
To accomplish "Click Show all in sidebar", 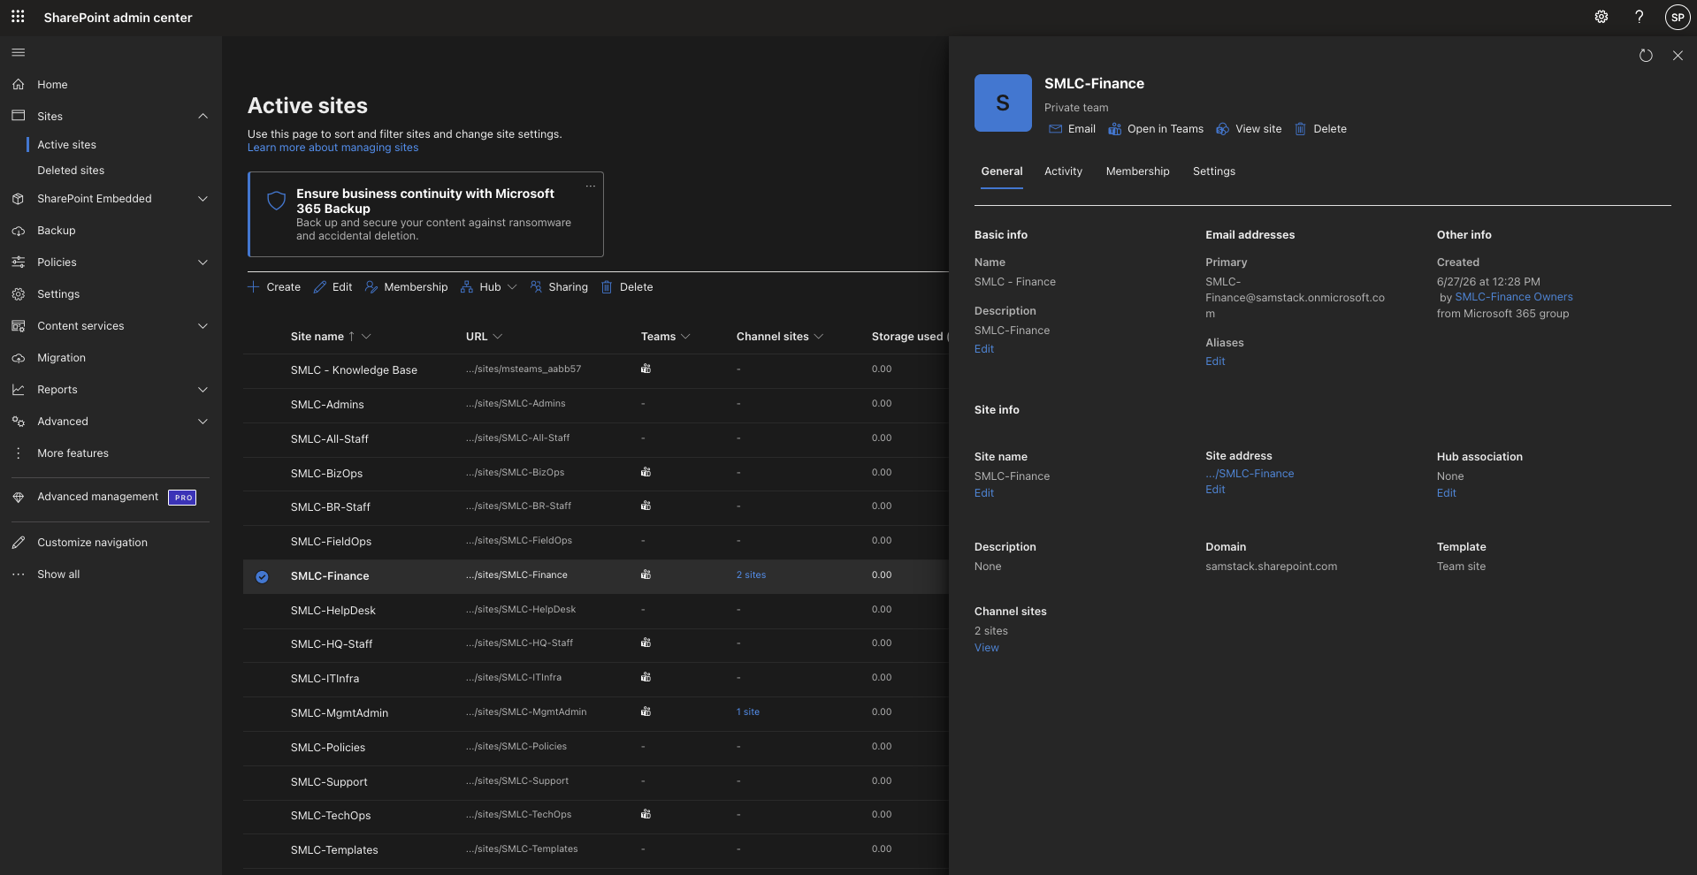I will 58,574.
